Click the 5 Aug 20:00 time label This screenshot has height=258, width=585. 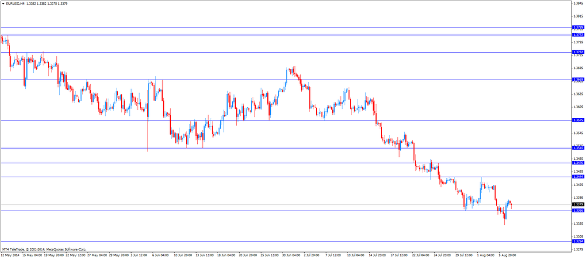tap(506, 255)
